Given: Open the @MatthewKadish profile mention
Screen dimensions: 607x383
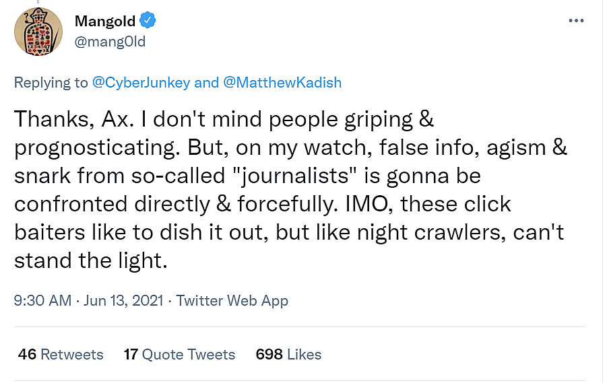Looking at the screenshot, I should pyautogui.click(x=282, y=83).
